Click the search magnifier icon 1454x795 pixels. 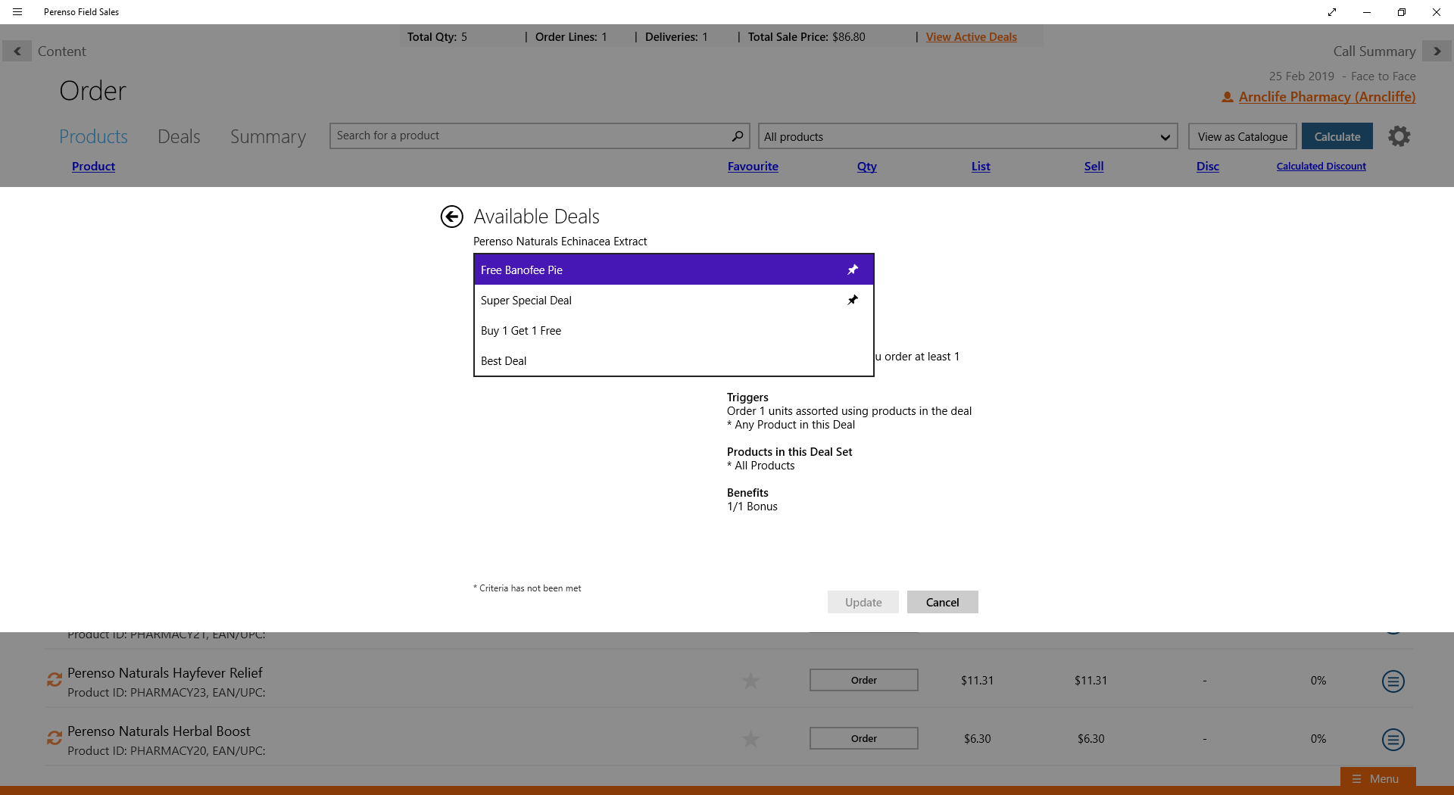(737, 136)
